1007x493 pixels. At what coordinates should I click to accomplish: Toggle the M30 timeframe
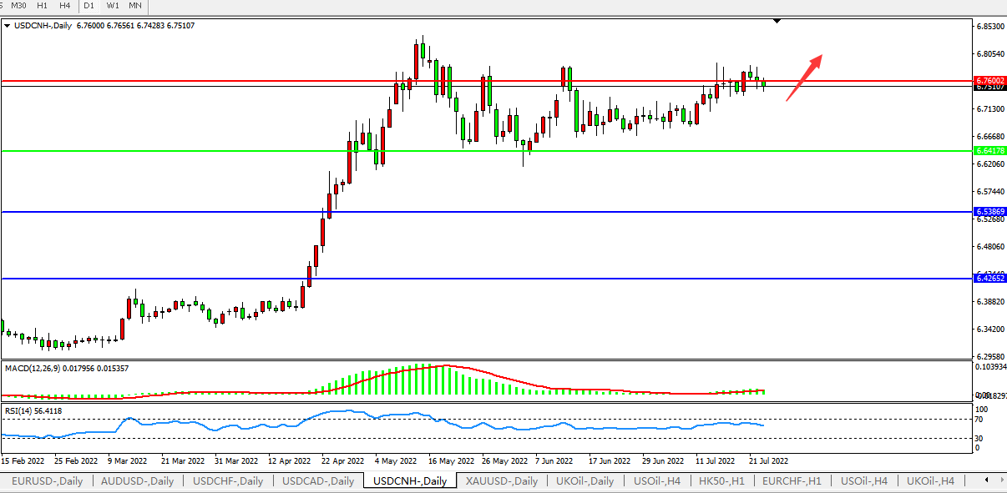(x=18, y=6)
